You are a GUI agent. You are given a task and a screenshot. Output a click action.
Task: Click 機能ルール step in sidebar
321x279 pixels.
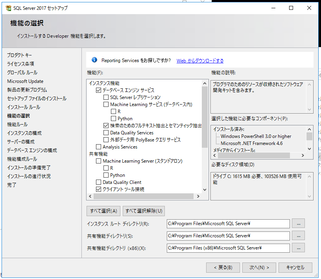(17, 124)
